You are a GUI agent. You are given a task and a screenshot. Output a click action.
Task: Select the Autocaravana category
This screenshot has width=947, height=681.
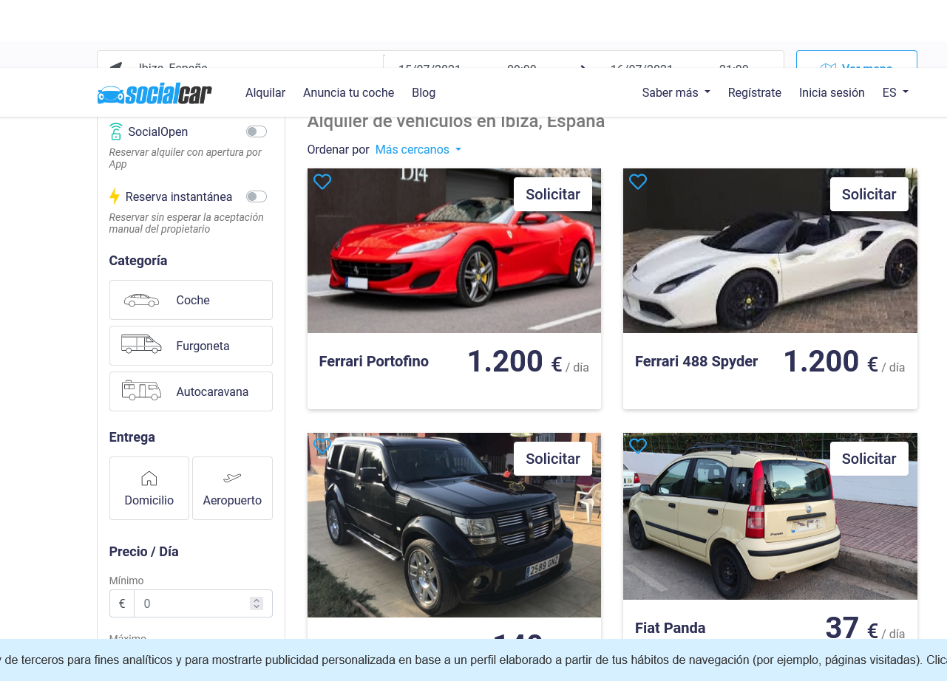[x=191, y=391]
